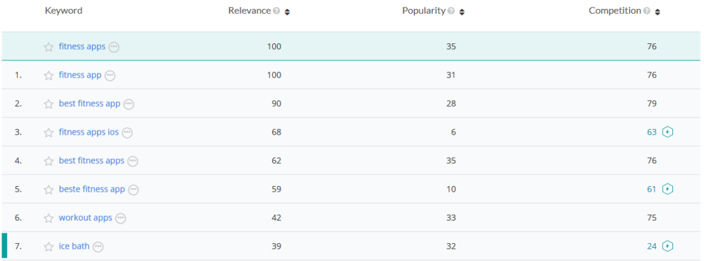The width and height of the screenshot is (704, 261).
Task: Click Popularity question mark icon
Action: (451, 11)
